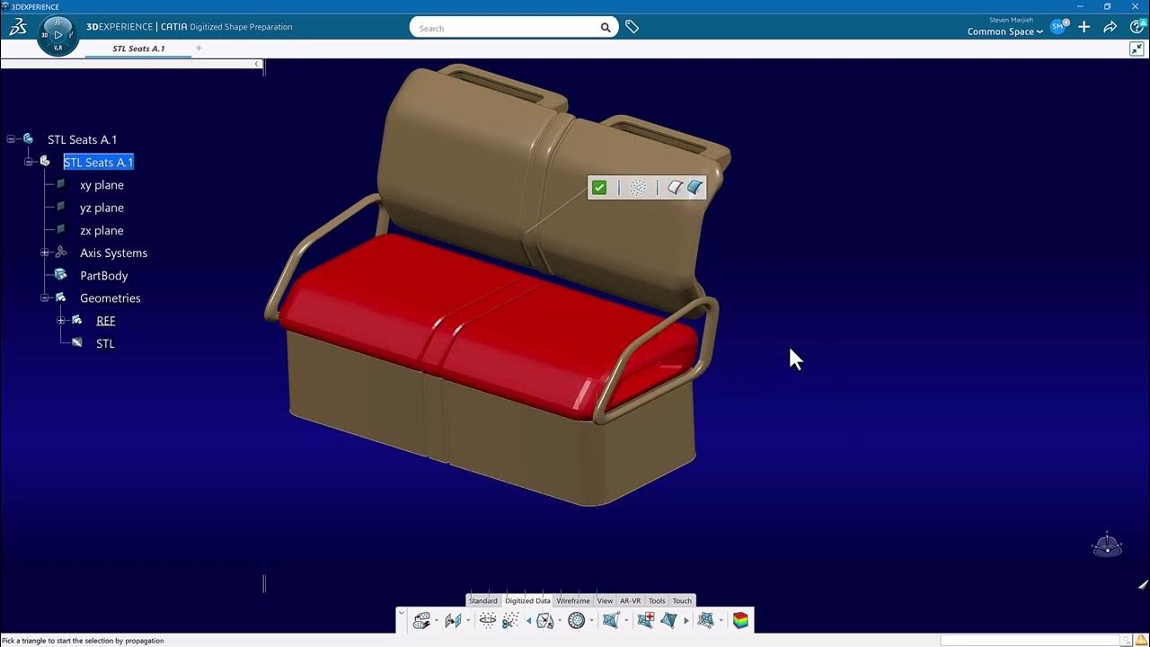
Task: Expand the Axis Systems node
Action: coord(44,253)
